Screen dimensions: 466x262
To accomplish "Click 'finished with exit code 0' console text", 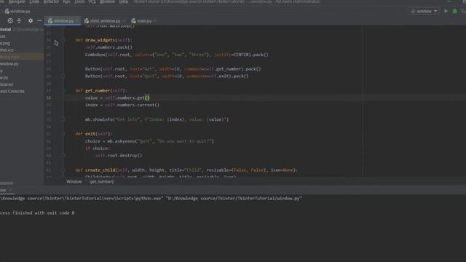I will pos(44,213).
